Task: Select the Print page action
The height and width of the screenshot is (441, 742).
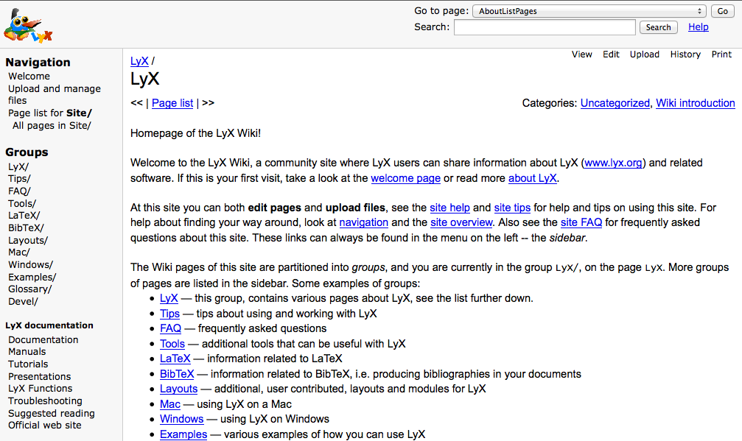Action: coord(721,54)
